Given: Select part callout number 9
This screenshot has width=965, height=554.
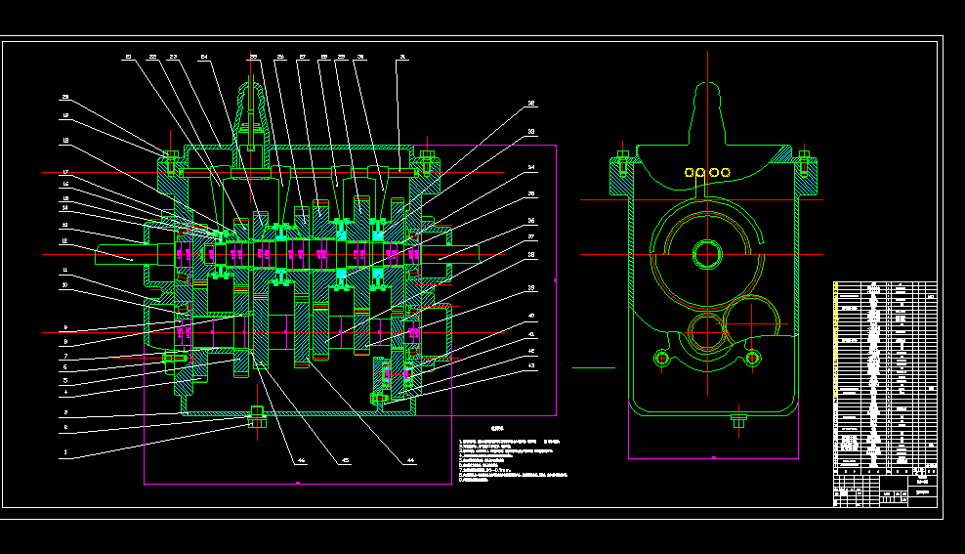Looking at the screenshot, I should pyautogui.click(x=65, y=328).
